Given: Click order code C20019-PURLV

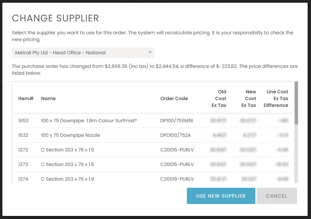Looking at the screenshot, I should pos(177,179).
